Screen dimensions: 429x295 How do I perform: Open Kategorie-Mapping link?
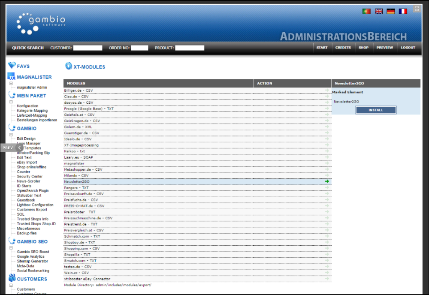click(x=32, y=111)
